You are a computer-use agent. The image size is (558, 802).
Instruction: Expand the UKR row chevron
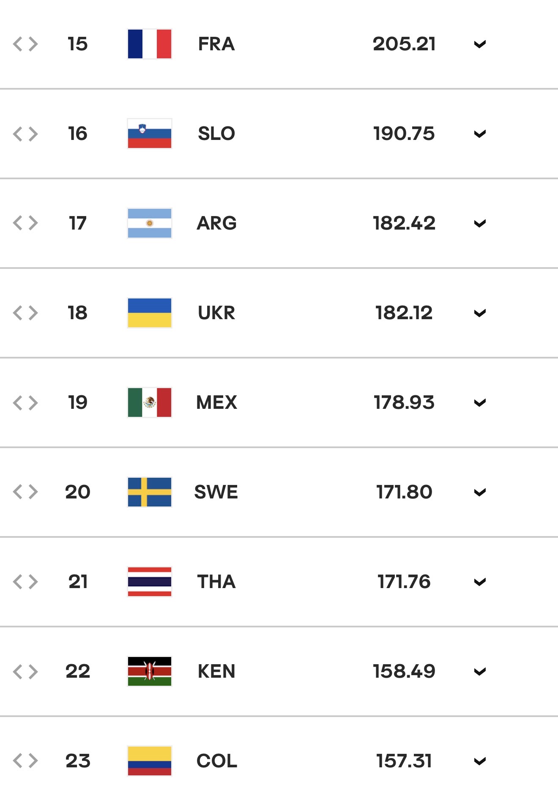click(x=480, y=313)
